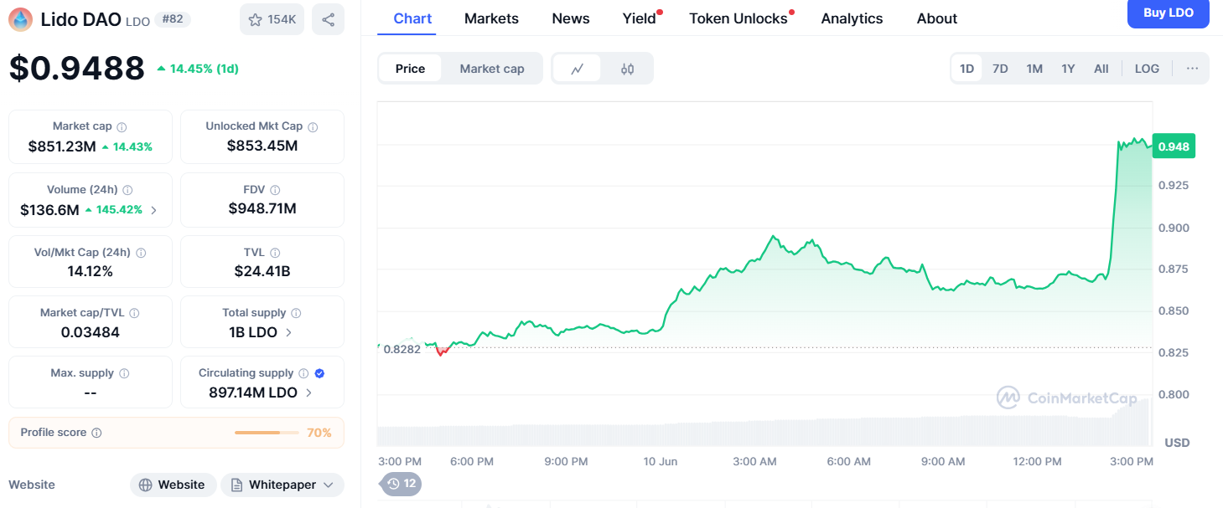Click the $851.23M market cap value

point(62,146)
